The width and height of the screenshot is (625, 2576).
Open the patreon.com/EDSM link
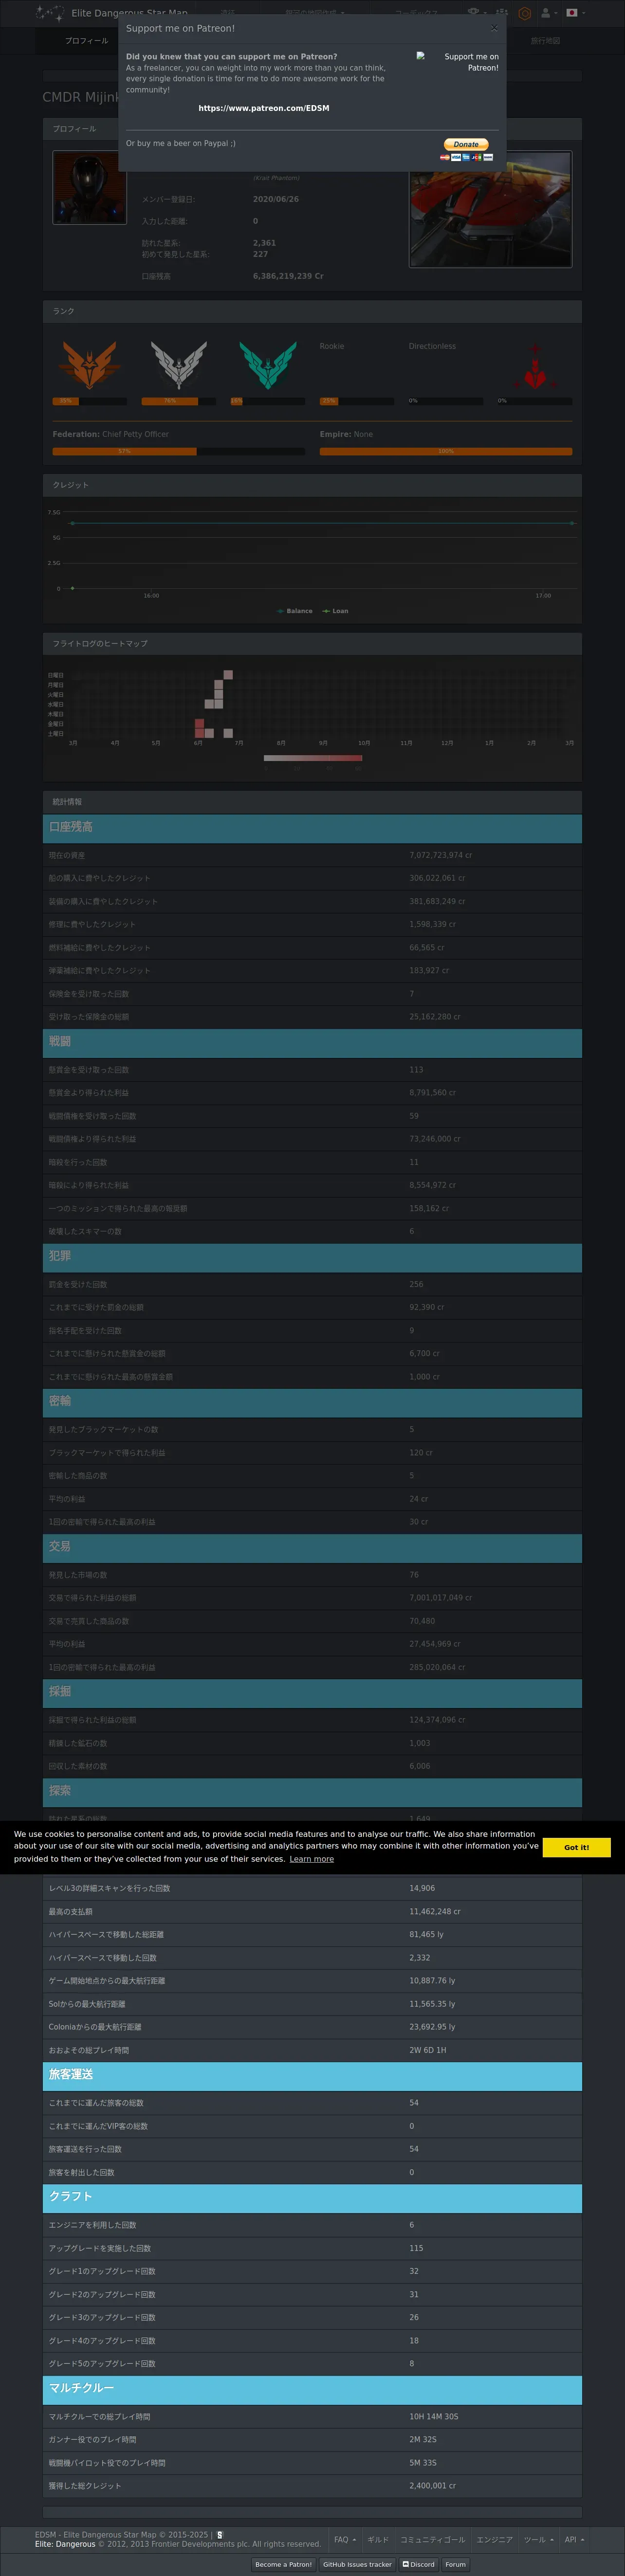pos(264,108)
